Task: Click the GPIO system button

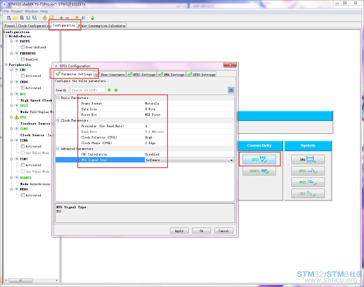Action: point(308,171)
